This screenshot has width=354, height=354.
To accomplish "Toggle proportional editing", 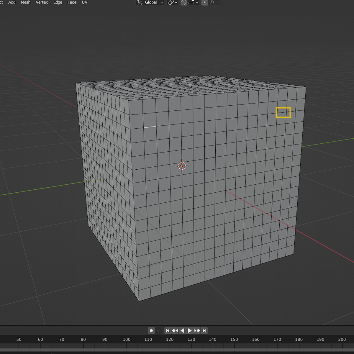I will (205, 3).
